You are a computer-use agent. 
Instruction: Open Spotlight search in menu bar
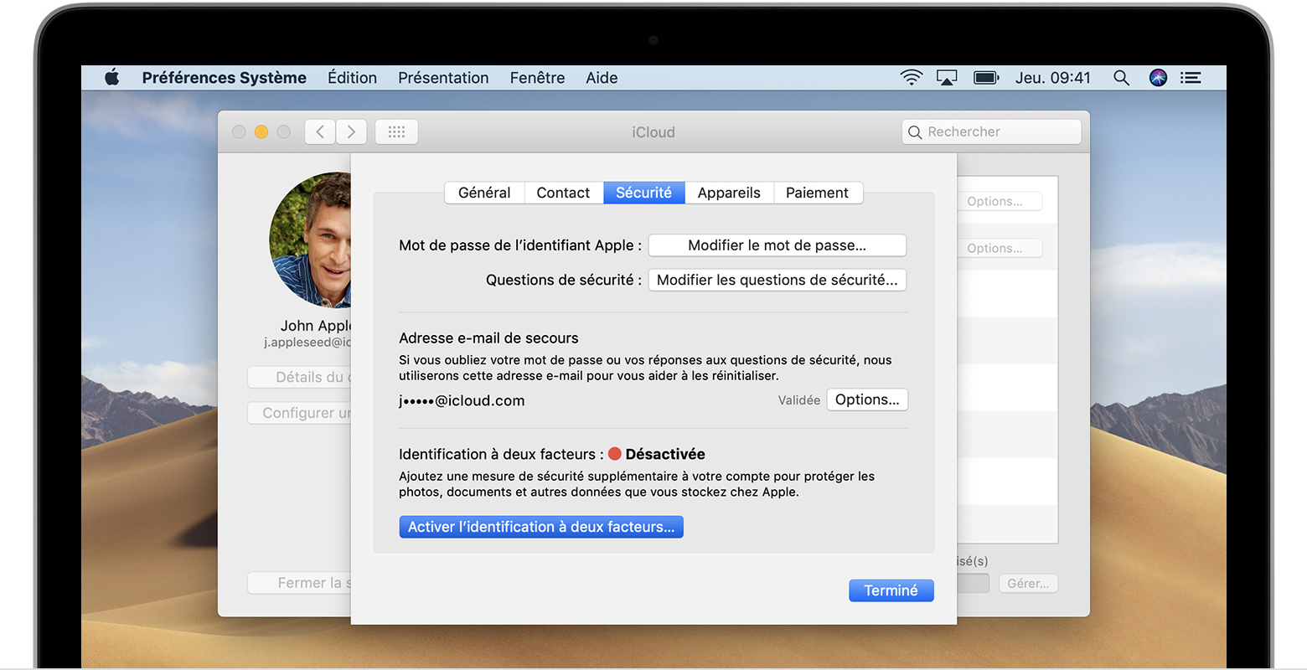point(1121,78)
